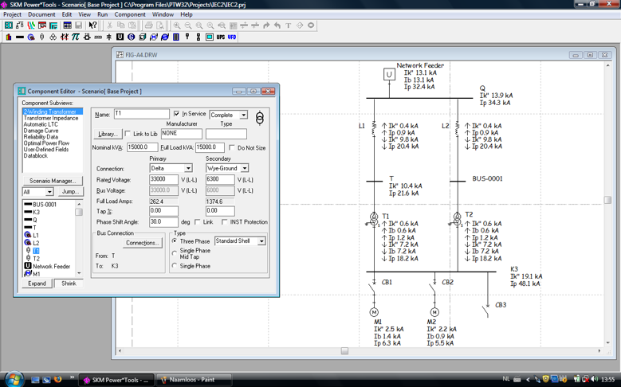Click the print toolbar icon
The height and width of the screenshot is (387, 621).
(148, 25)
